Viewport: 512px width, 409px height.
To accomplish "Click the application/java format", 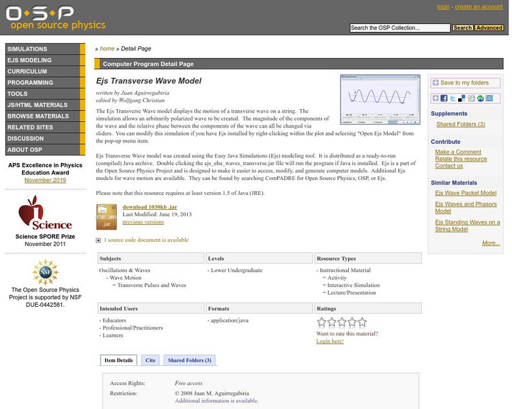I will [229, 320].
